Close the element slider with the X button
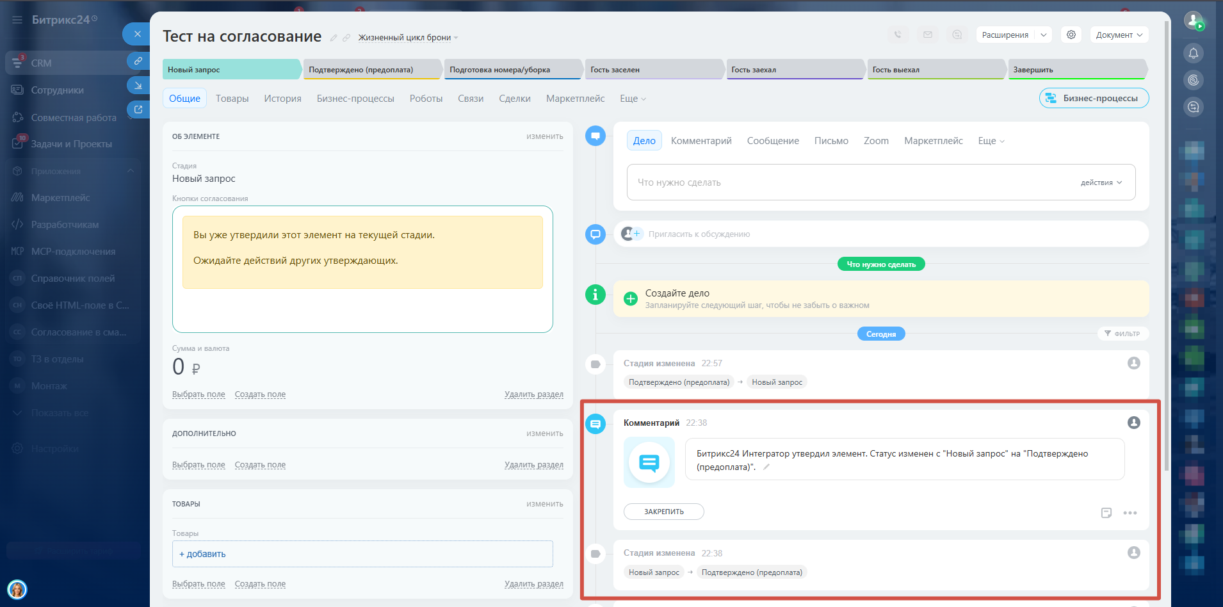 [137, 34]
